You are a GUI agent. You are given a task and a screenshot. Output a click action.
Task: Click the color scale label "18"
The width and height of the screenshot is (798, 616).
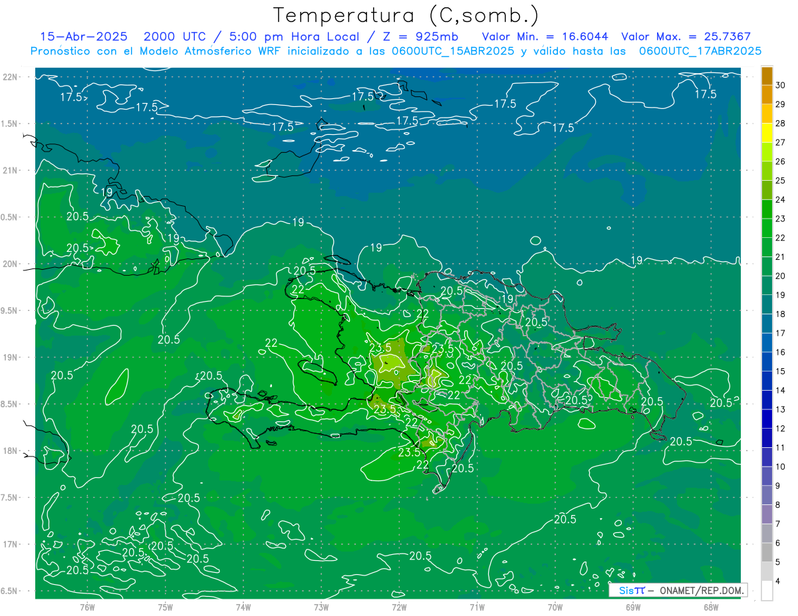781,314
